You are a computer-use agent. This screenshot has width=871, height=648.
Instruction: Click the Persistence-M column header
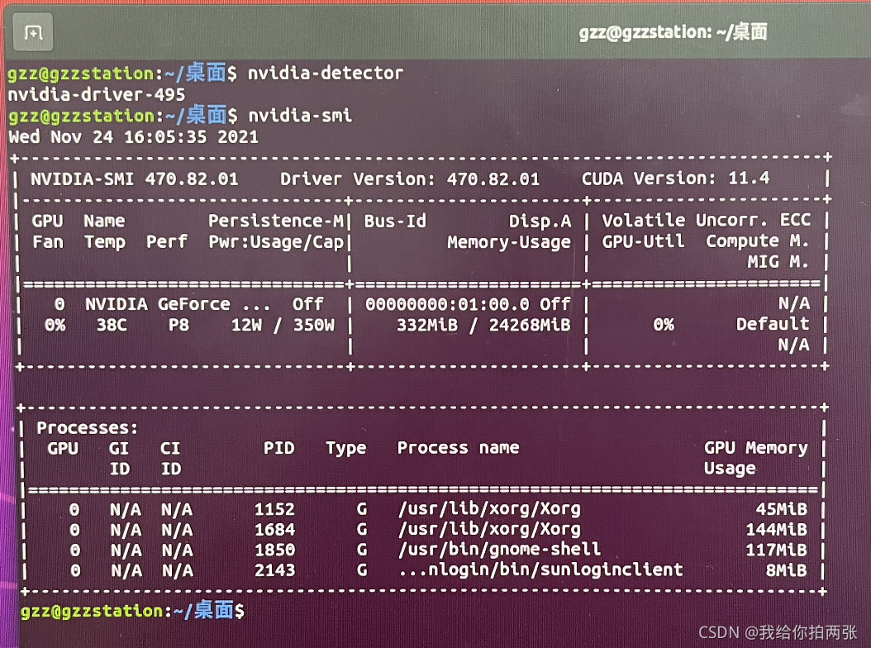[276, 222]
